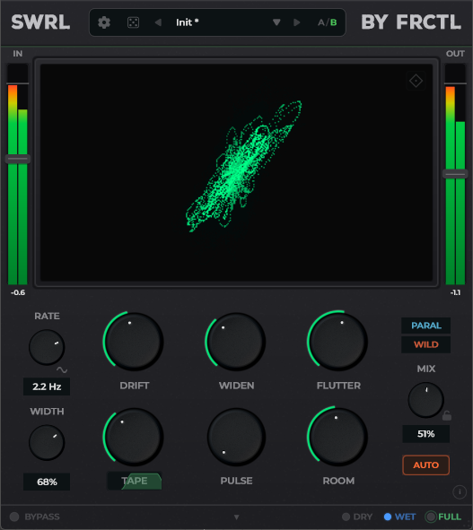Viewport: 473px width, 530px height.
Task: Click the PULSE knob
Action: pyautogui.click(x=236, y=437)
